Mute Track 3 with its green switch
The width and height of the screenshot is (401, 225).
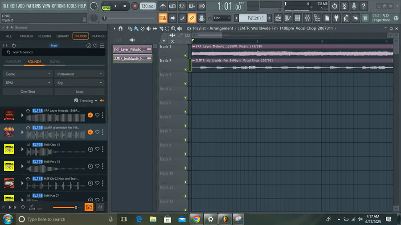pos(185,84)
